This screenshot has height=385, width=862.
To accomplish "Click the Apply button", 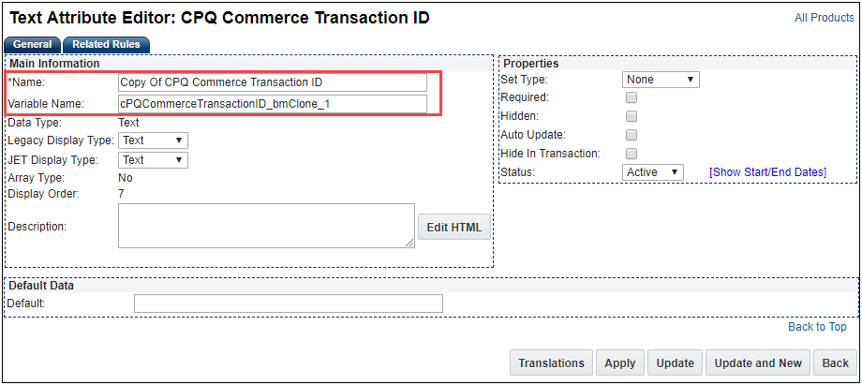I will [x=620, y=363].
